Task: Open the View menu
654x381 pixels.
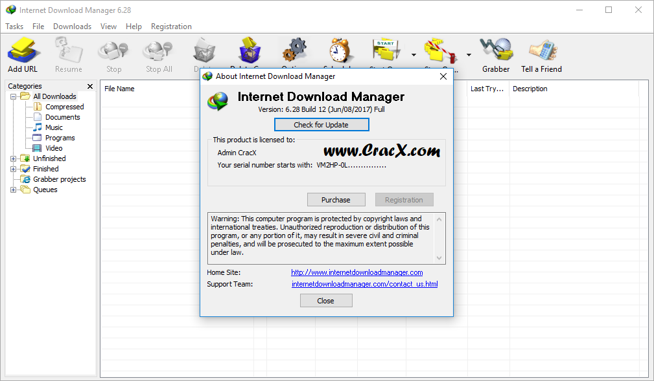Action: click(108, 27)
